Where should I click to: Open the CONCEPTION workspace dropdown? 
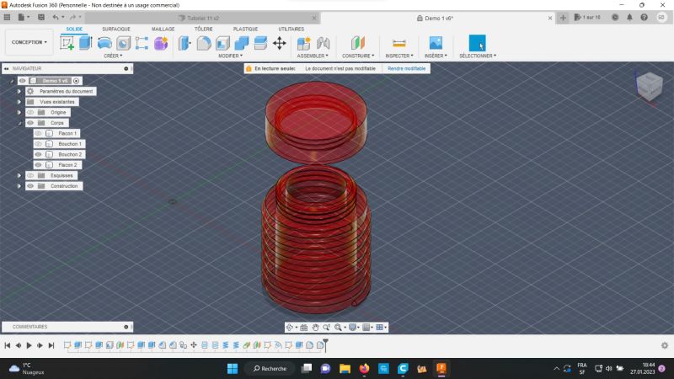click(29, 42)
